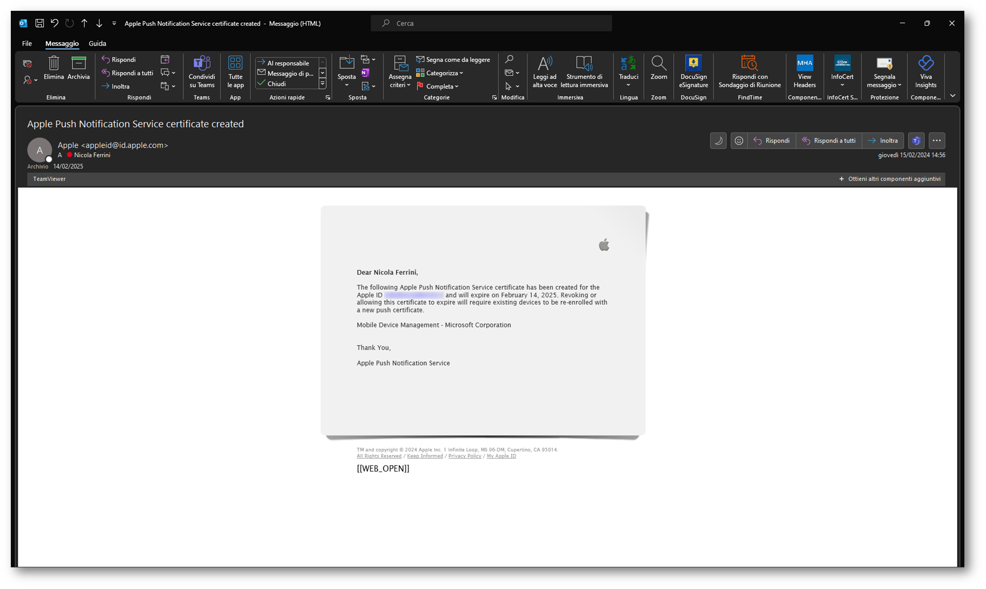
Task: Open the reply with IM dropdown
Action: [x=168, y=73]
